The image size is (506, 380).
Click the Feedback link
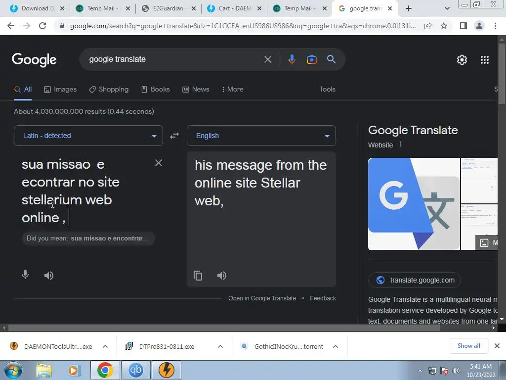pyautogui.click(x=323, y=298)
